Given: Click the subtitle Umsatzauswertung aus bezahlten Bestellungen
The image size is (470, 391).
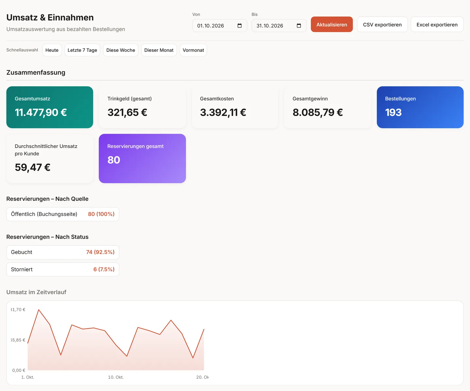Looking at the screenshot, I should pos(66,29).
